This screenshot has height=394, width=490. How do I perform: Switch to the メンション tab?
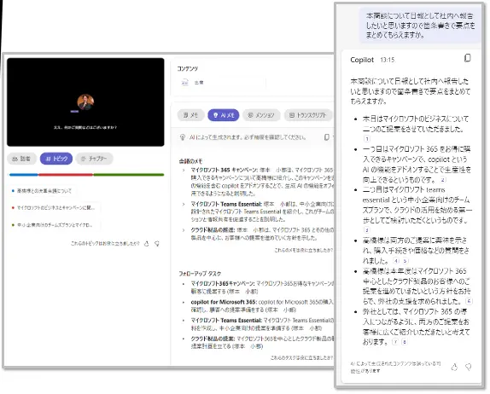(261, 115)
